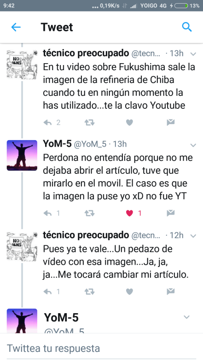Open search with the magnifier icon
Image resolution: width=203 pixels, height=362 pixels.
[x=186, y=27]
